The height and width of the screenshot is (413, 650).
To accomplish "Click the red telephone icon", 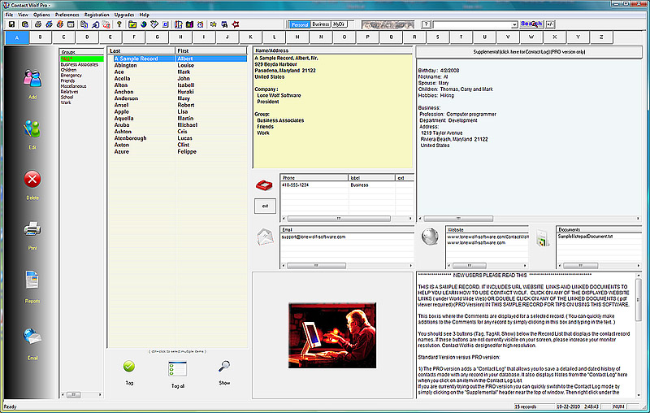I will point(264,184).
